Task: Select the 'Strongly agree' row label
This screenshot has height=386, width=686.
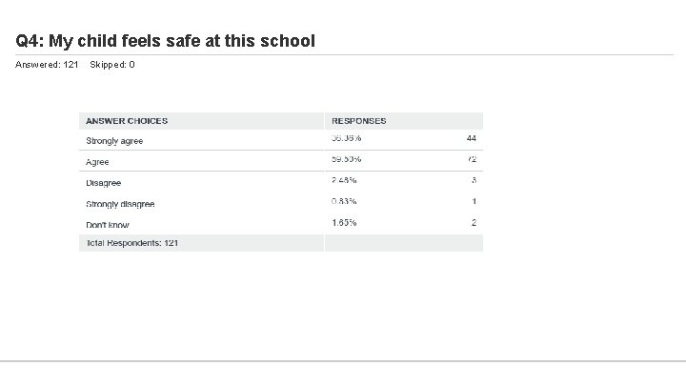Action: click(114, 141)
